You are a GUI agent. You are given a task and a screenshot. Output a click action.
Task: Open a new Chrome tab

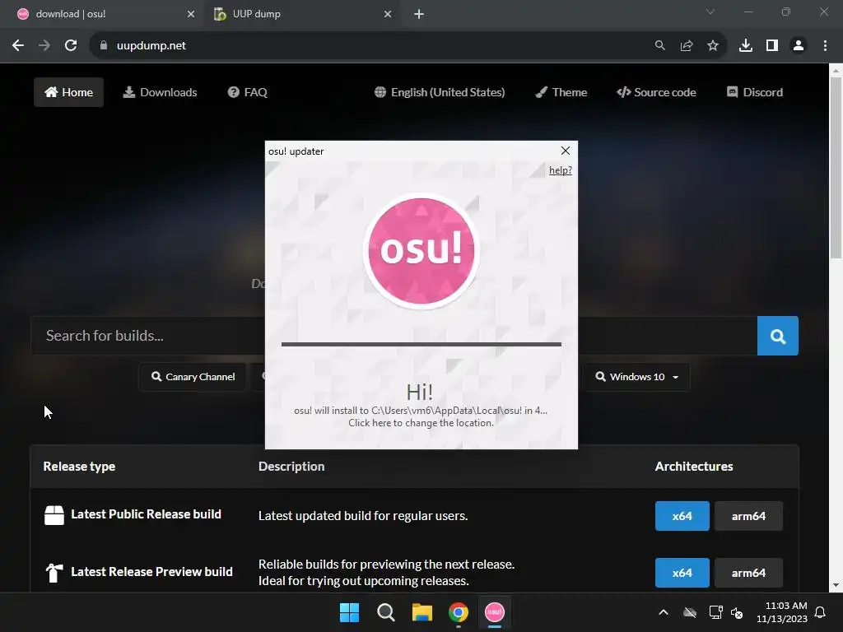pos(419,14)
